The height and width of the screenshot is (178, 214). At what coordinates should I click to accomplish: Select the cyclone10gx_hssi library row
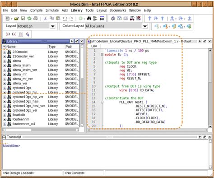click(41, 102)
